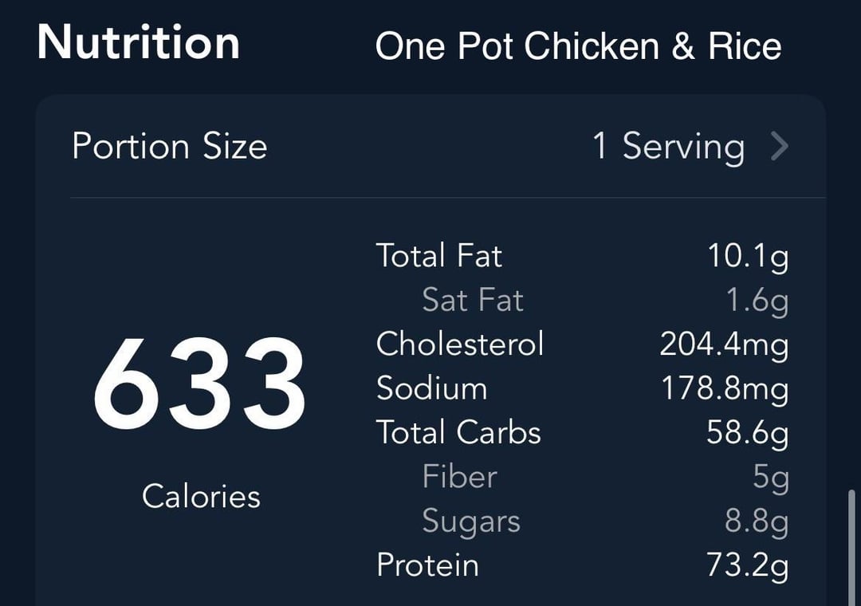The width and height of the screenshot is (861, 606).
Task: Click the 73.2g protein value
Action: [747, 566]
